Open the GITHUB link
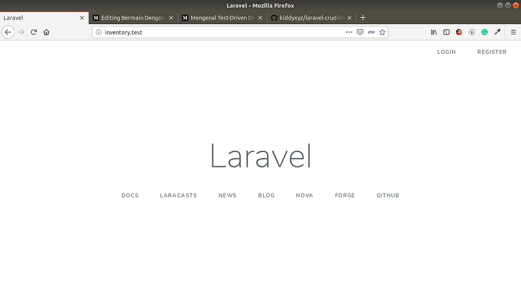 (x=387, y=196)
